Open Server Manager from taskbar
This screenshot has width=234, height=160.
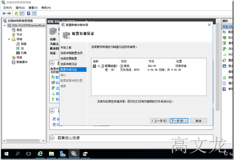pyautogui.click(x=62, y=153)
